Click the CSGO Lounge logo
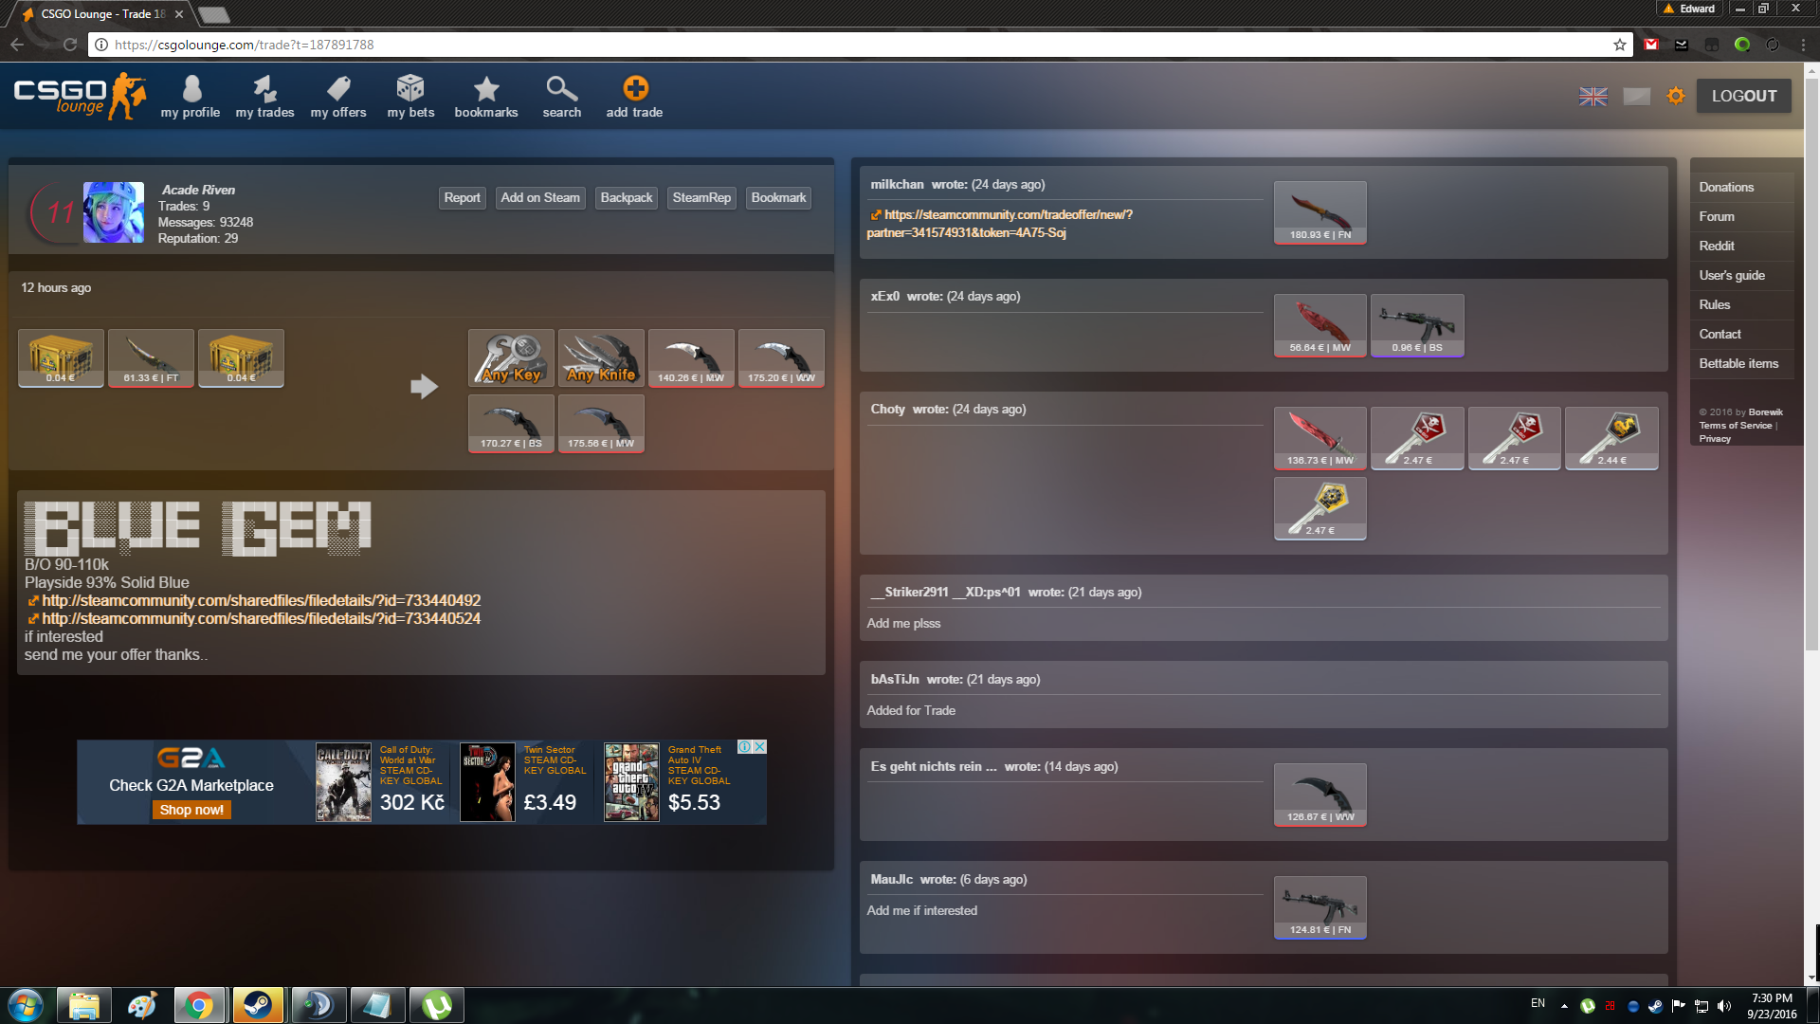Viewport: 1820px width, 1024px height. point(80,96)
